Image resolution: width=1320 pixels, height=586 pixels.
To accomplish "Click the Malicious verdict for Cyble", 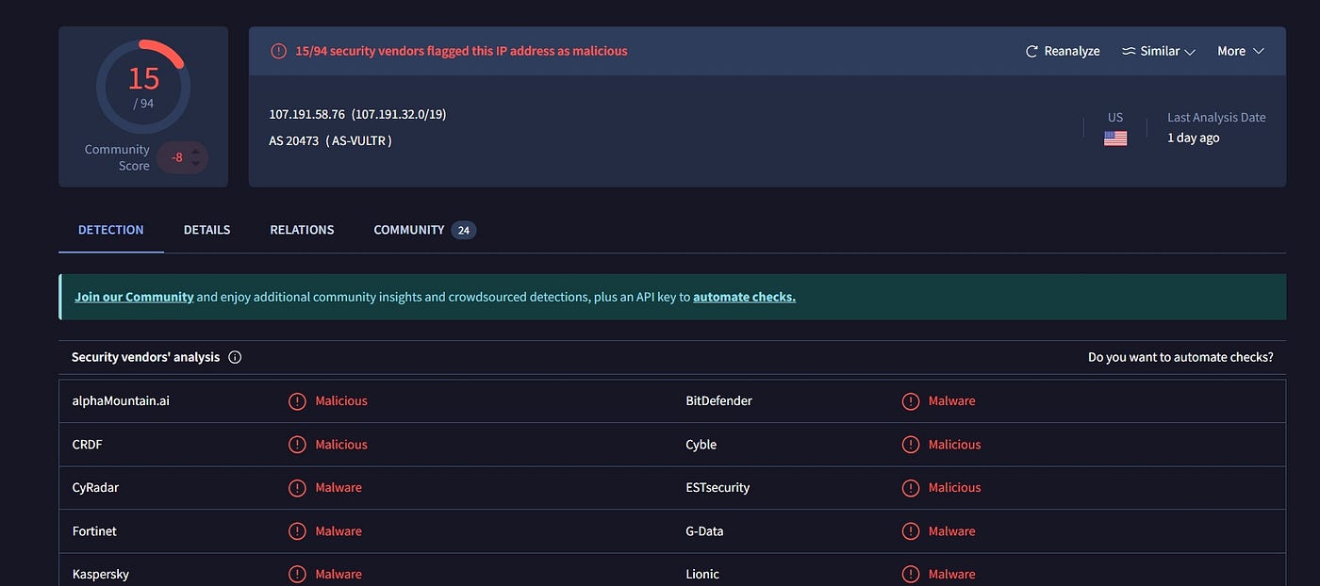I will [955, 445].
